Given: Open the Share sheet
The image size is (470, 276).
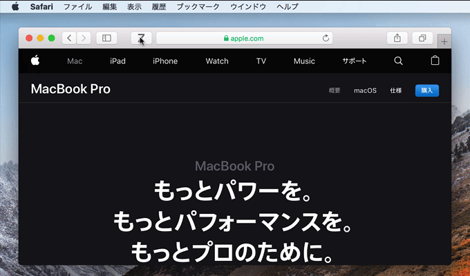Looking at the screenshot, I should tap(397, 38).
